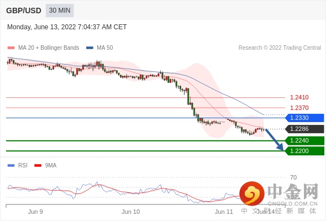Click the 1.2410 resistance label
This screenshot has width=326, height=221.
pyautogui.click(x=299, y=97)
